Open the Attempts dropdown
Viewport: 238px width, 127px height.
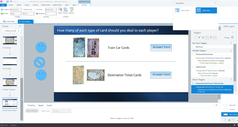(x=51, y=14)
